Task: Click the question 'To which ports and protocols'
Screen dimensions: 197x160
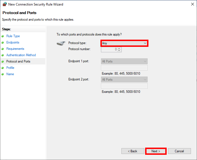Action: point(89,34)
